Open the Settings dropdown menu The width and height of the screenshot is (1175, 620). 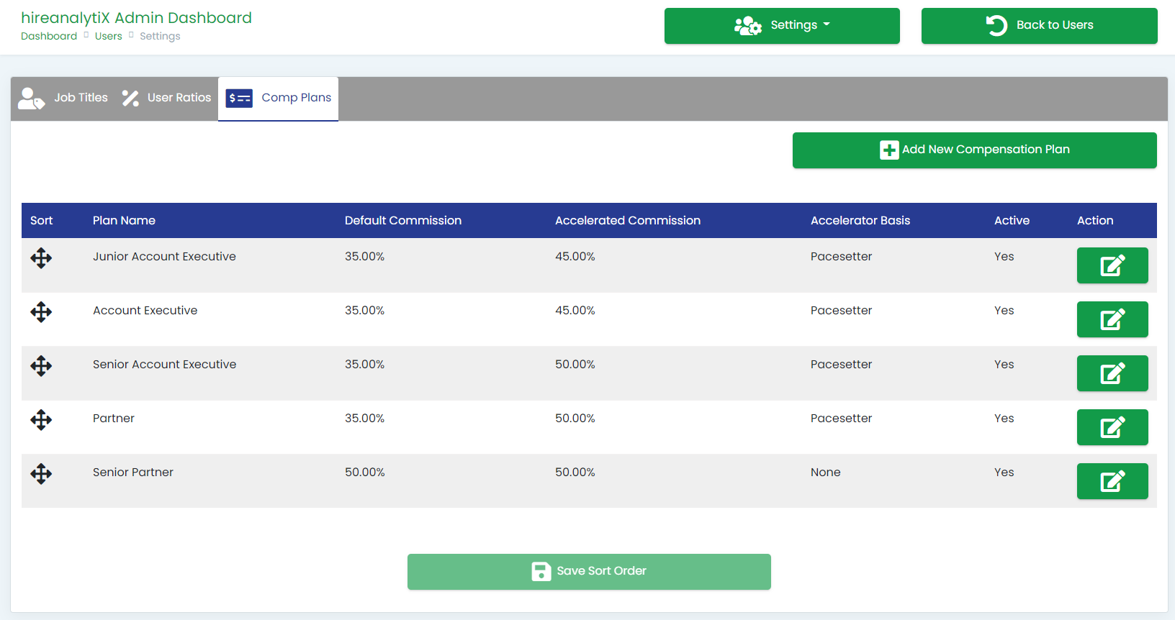tap(782, 26)
